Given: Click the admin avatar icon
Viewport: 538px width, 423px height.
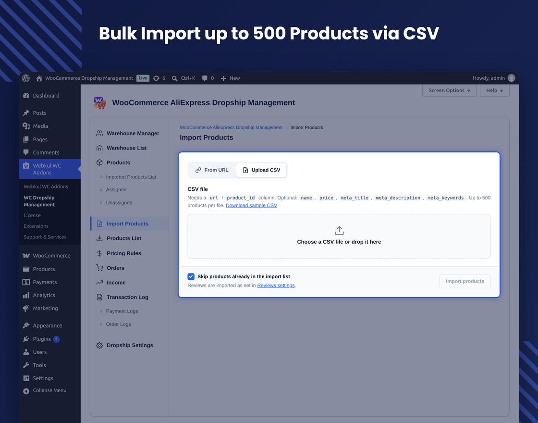Looking at the screenshot, I should [x=511, y=78].
